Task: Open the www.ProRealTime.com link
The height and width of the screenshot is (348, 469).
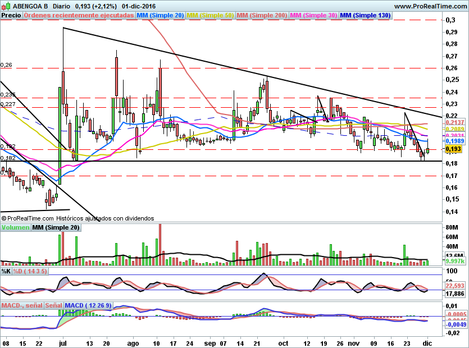Action: pos(430,6)
